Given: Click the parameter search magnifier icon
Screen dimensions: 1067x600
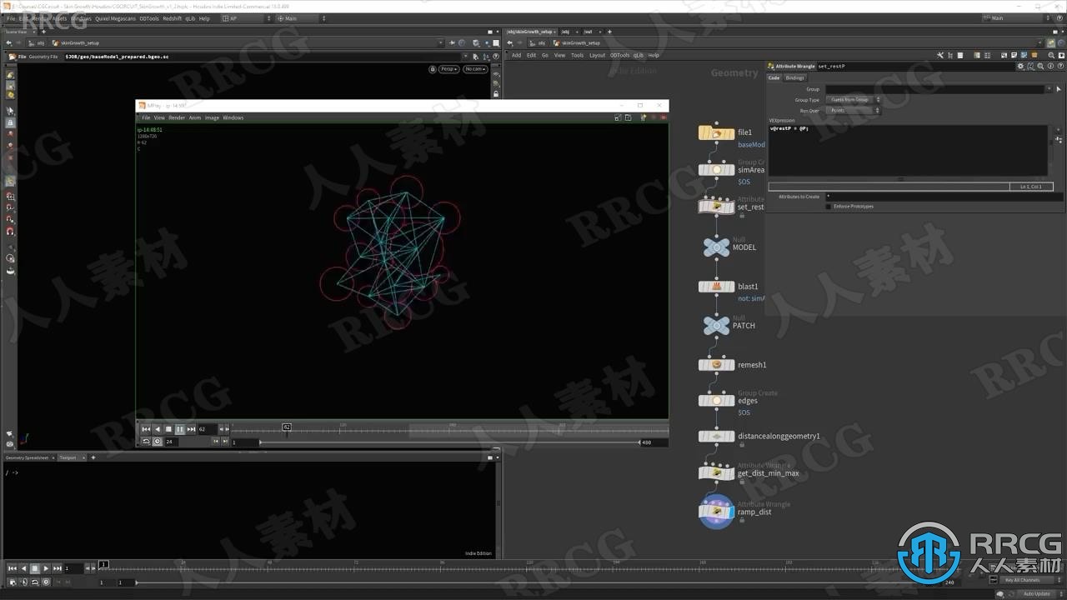Looking at the screenshot, I should point(1041,66).
